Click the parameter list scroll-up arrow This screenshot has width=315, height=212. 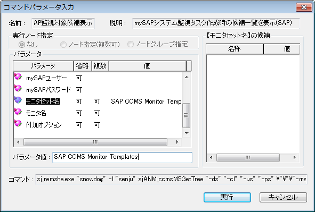click(x=187, y=77)
